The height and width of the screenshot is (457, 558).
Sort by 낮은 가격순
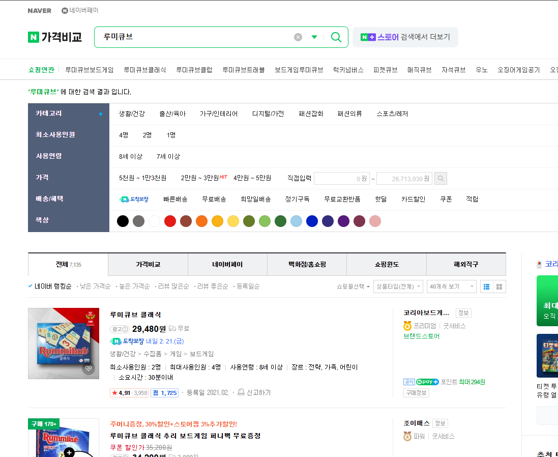click(x=95, y=286)
